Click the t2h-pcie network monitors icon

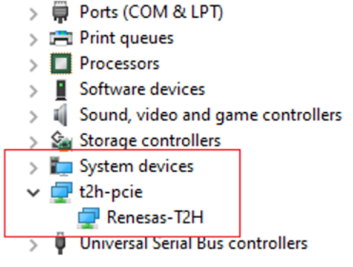click(x=61, y=192)
